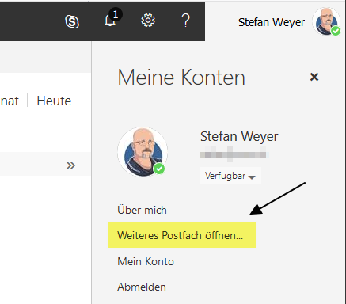
Task: Open Mein Konto
Action: coord(146,261)
